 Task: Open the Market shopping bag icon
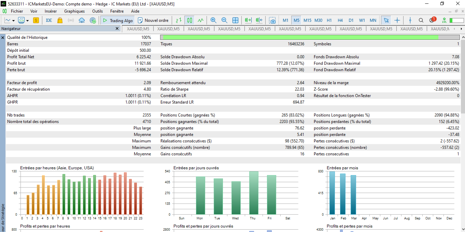[60, 20]
